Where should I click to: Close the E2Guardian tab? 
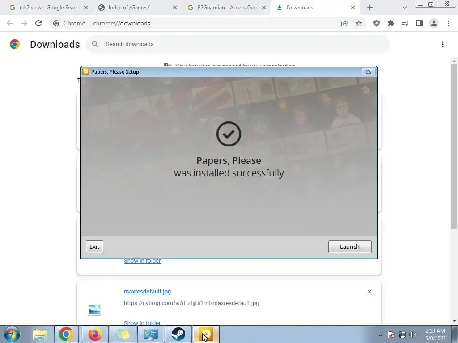[264, 8]
